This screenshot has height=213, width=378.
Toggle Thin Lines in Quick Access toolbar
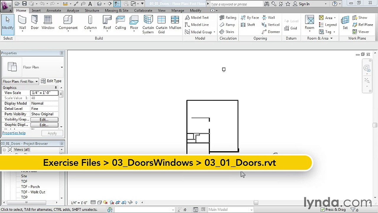(x=117, y=4)
